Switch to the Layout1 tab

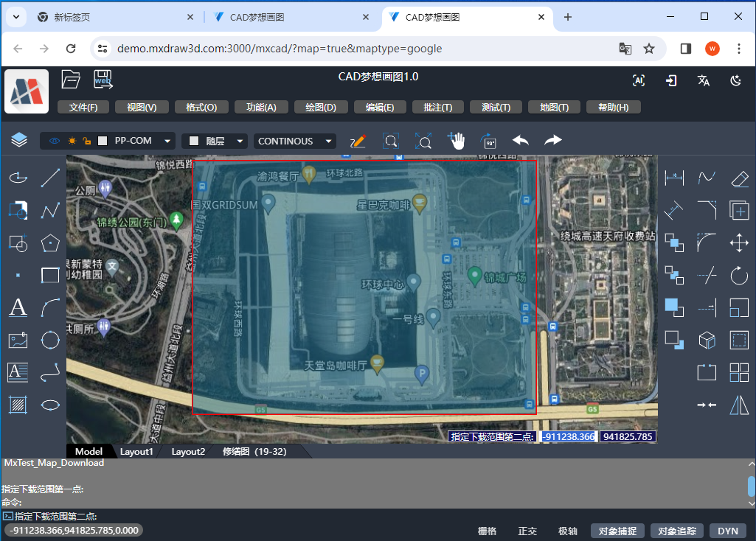point(136,451)
